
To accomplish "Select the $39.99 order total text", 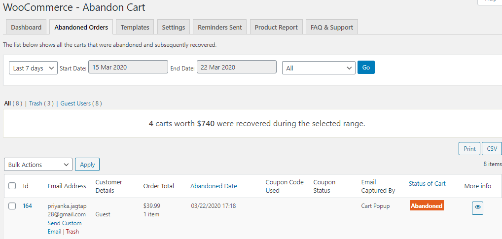I will (x=152, y=205).
